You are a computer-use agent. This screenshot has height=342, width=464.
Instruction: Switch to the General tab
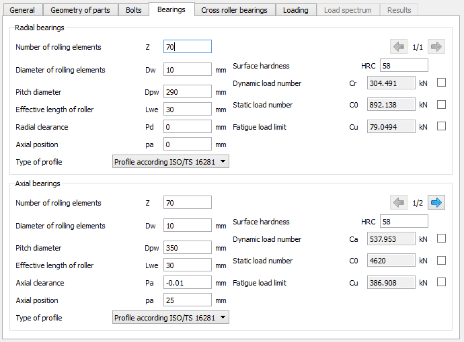pos(22,10)
